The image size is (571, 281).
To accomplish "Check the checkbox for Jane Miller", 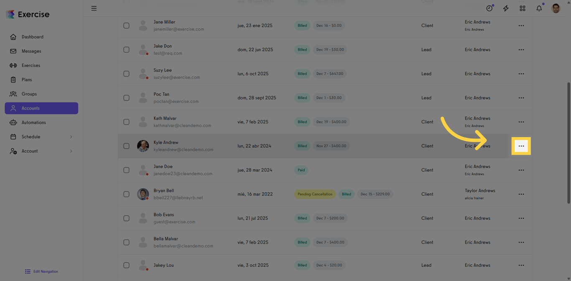I will (x=126, y=26).
